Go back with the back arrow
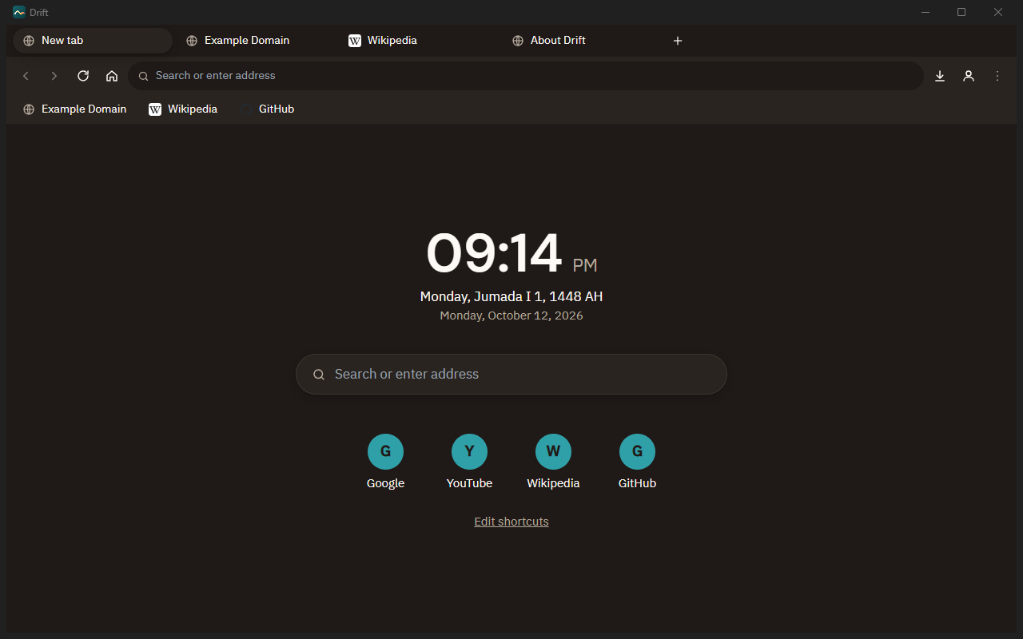Image resolution: width=1023 pixels, height=639 pixels. [26, 76]
